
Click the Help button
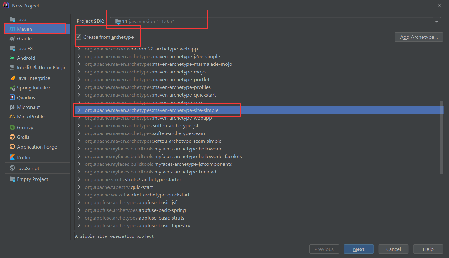428,249
